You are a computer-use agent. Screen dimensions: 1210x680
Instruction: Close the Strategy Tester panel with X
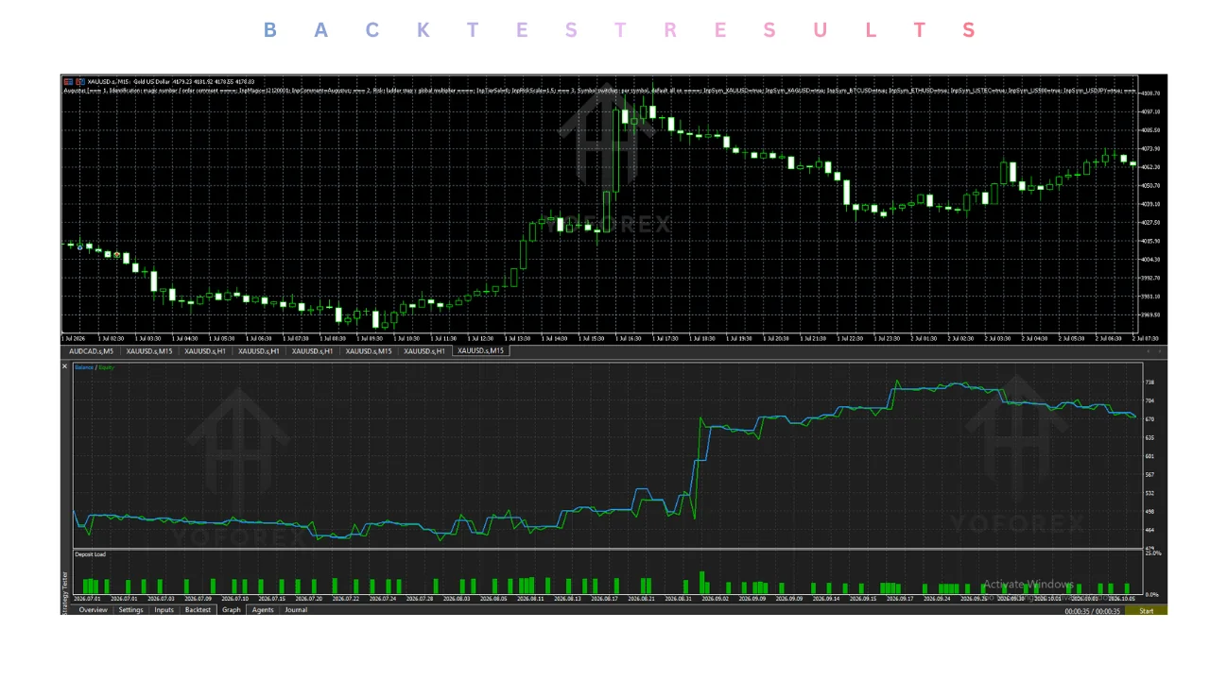point(65,366)
